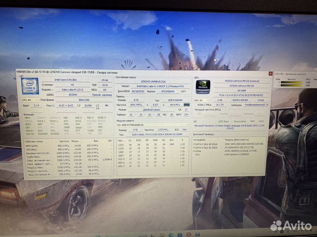Click the 14 nm process field

(x=104, y=80)
